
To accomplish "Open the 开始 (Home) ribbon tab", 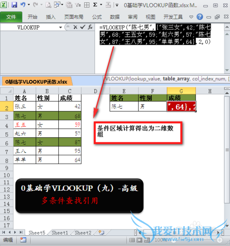I will tap(33, 17).
